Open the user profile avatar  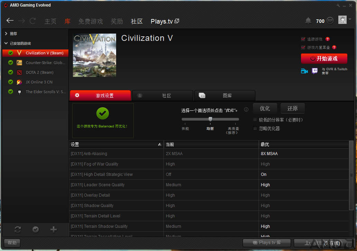pos(342,20)
